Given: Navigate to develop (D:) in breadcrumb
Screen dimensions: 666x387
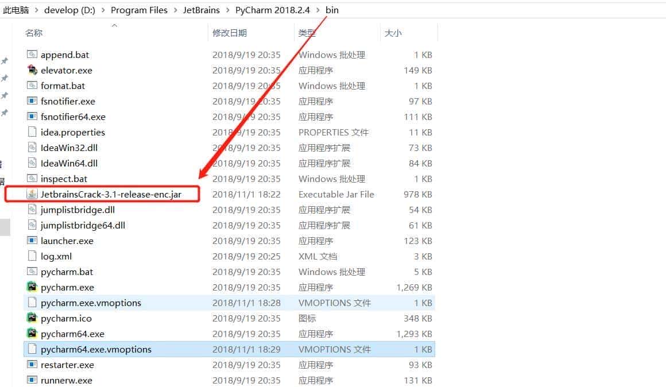Looking at the screenshot, I should pos(69,10).
